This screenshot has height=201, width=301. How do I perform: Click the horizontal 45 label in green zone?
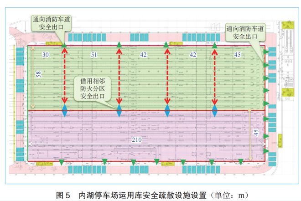point(237,55)
